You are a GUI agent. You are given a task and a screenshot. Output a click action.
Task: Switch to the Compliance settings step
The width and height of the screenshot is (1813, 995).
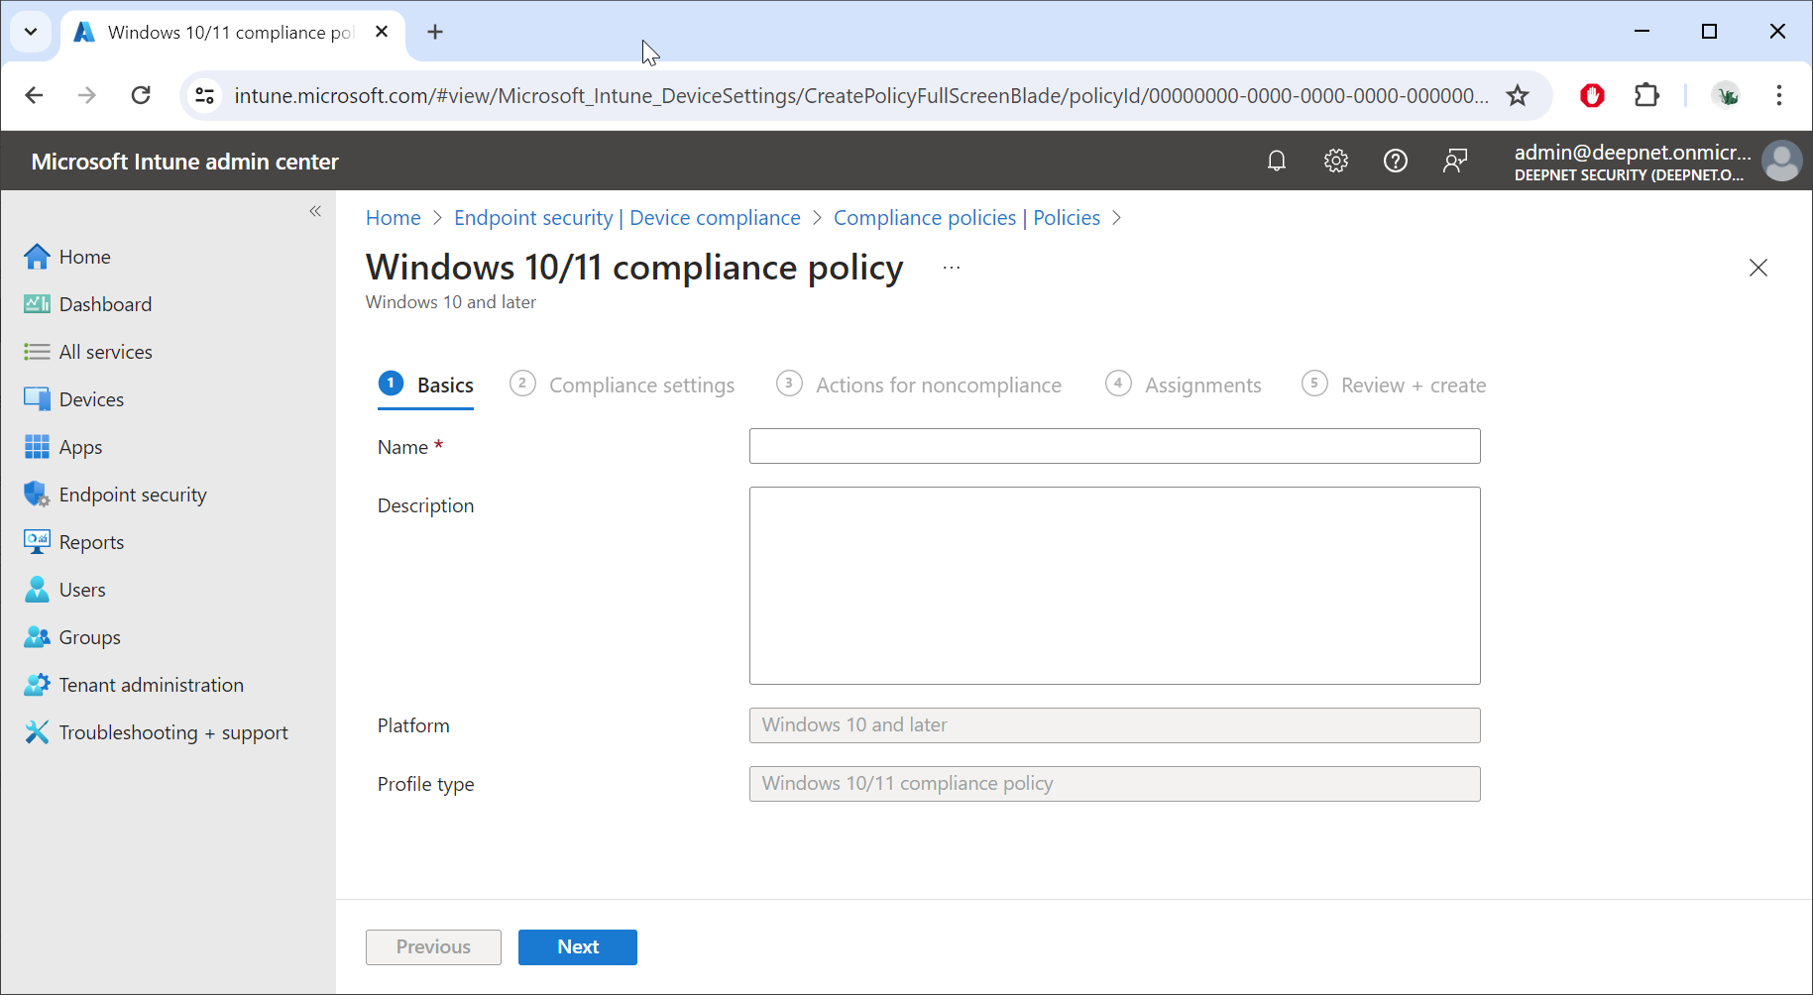[x=640, y=386]
